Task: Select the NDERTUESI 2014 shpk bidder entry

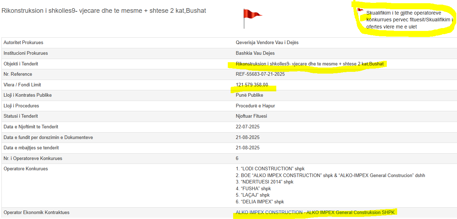Action: 265,182
